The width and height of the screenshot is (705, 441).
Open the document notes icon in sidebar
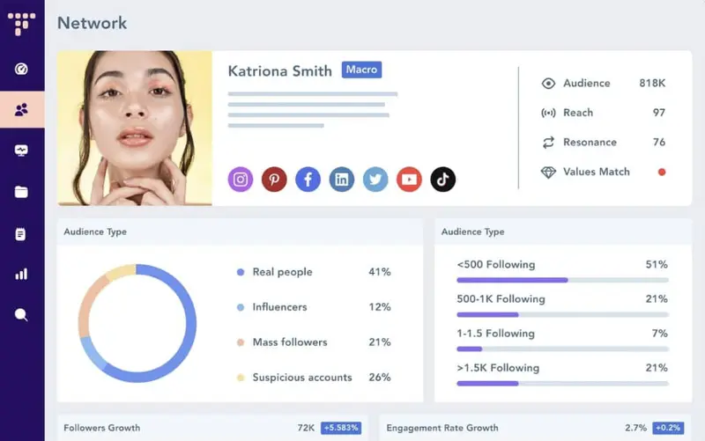point(22,233)
